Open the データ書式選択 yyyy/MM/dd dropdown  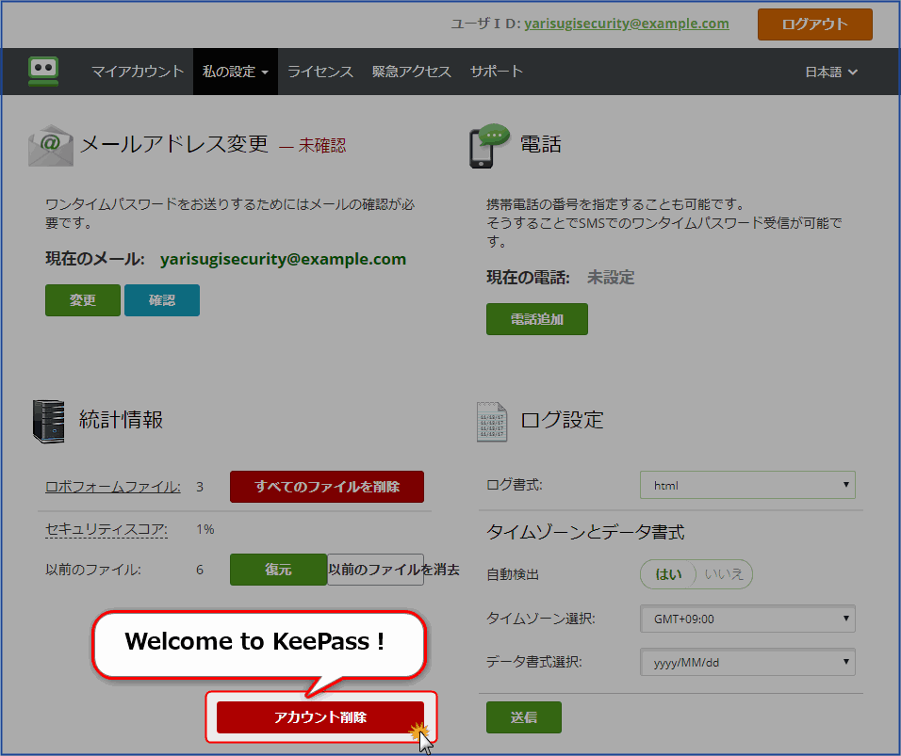[x=747, y=663]
